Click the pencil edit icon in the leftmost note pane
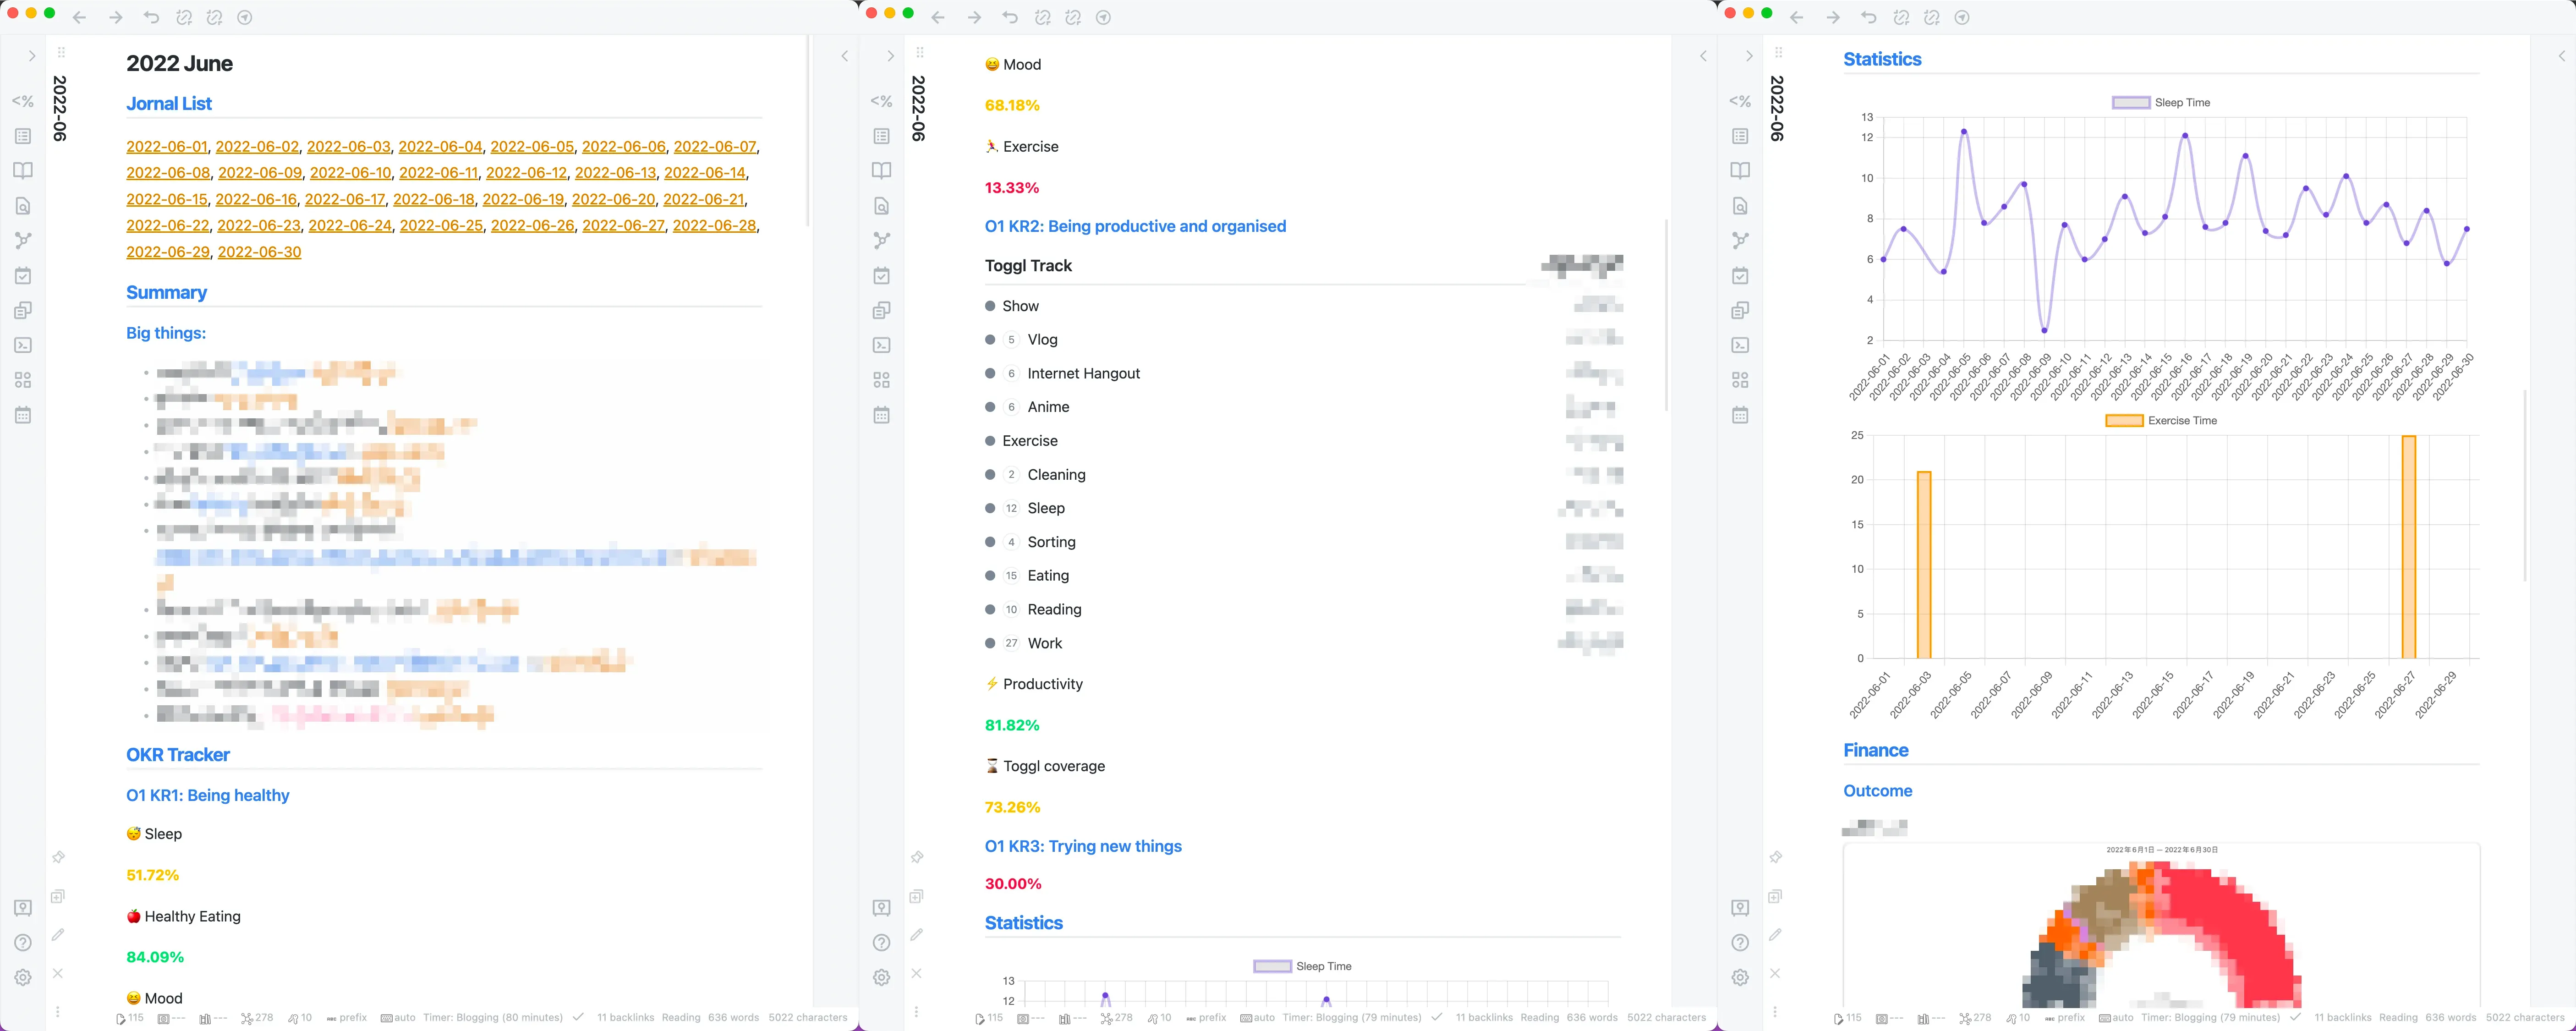The height and width of the screenshot is (1031, 2576). [58, 935]
